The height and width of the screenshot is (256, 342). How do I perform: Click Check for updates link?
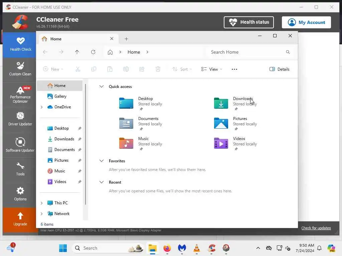click(316, 228)
